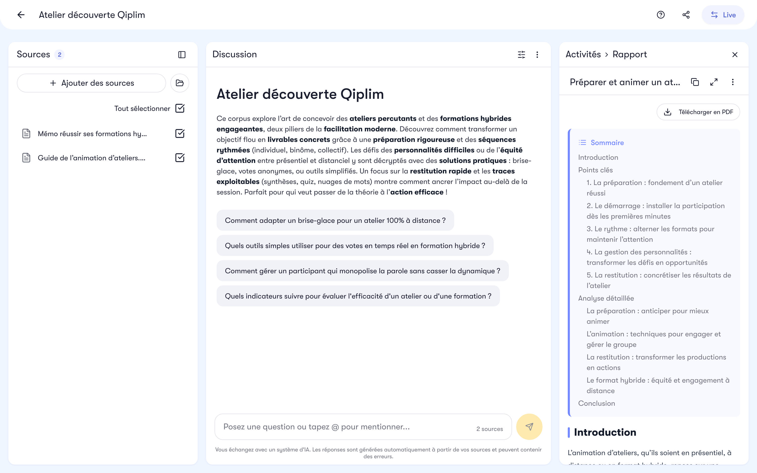The width and height of the screenshot is (757, 473).
Task: Click Ajouter des sources button
Action: point(91,83)
